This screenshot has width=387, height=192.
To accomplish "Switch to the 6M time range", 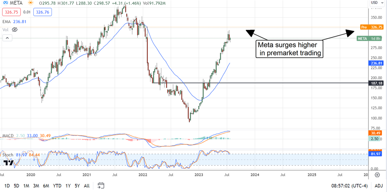I will click(x=46, y=185).
